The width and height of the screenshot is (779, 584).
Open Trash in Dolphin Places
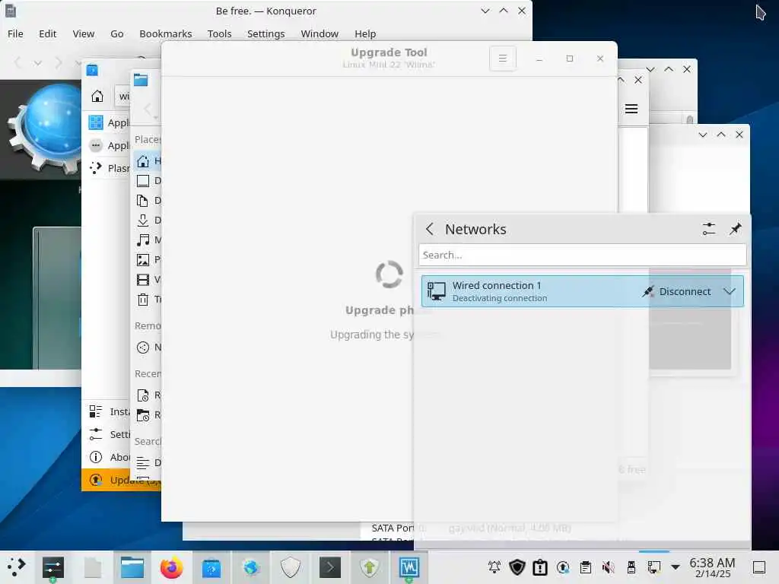pyautogui.click(x=148, y=299)
